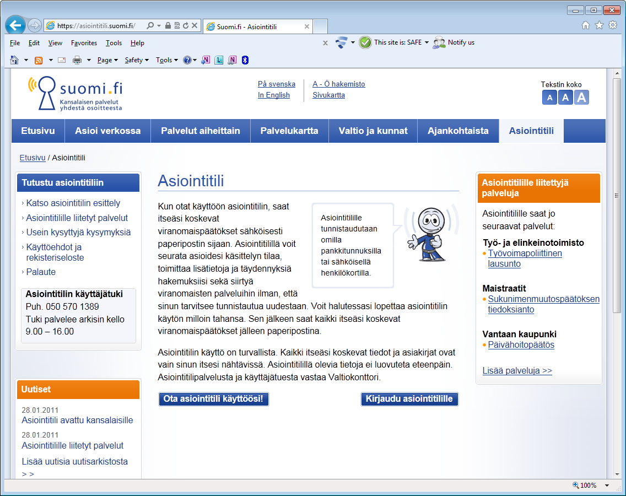The height and width of the screenshot is (496, 626).
Task: Click the Notify us icon
Action: click(439, 42)
